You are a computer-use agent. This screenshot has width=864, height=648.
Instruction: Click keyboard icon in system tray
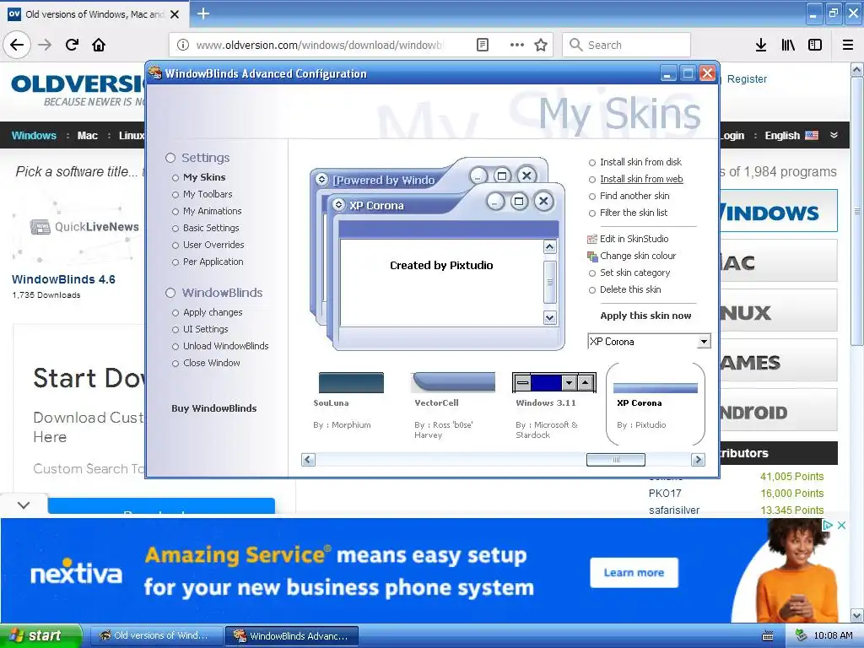[x=768, y=636]
